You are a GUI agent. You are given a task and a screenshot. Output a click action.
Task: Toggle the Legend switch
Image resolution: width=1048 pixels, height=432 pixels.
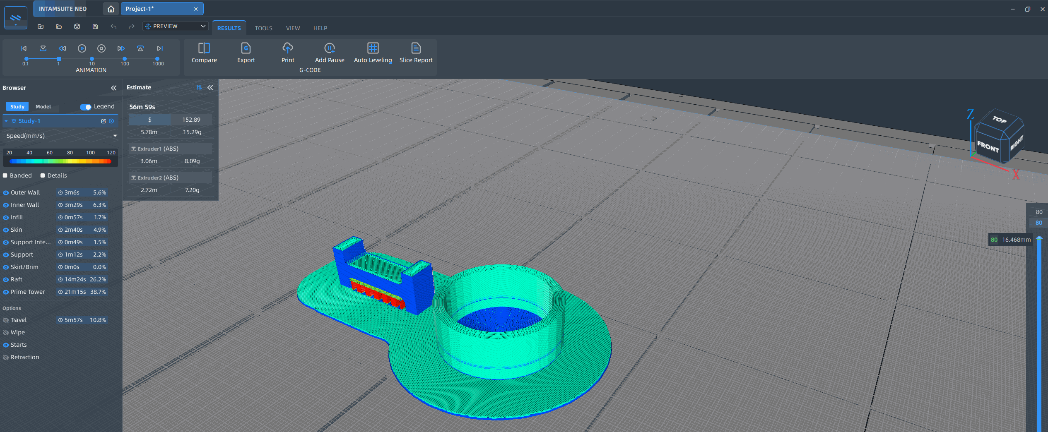[86, 107]
